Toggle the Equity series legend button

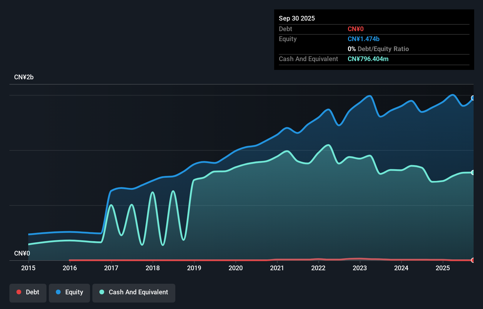point(69,293)
